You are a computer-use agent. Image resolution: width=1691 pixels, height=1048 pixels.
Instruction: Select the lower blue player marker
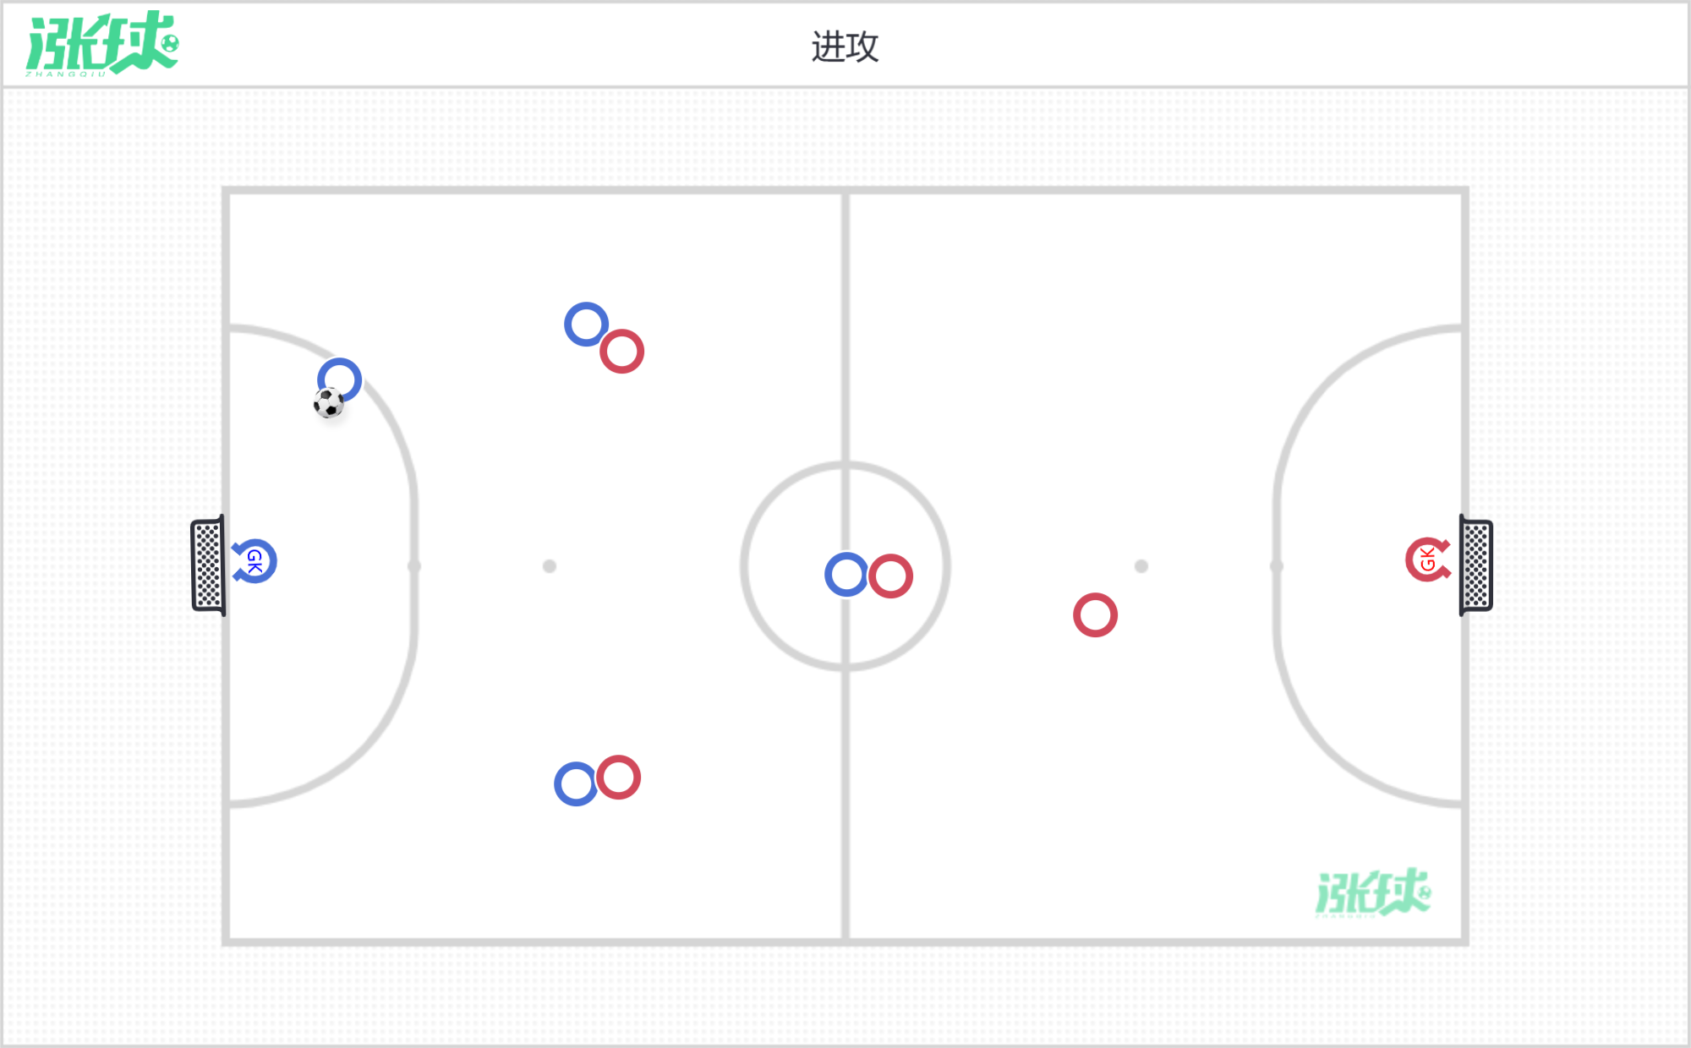[576, 784]
